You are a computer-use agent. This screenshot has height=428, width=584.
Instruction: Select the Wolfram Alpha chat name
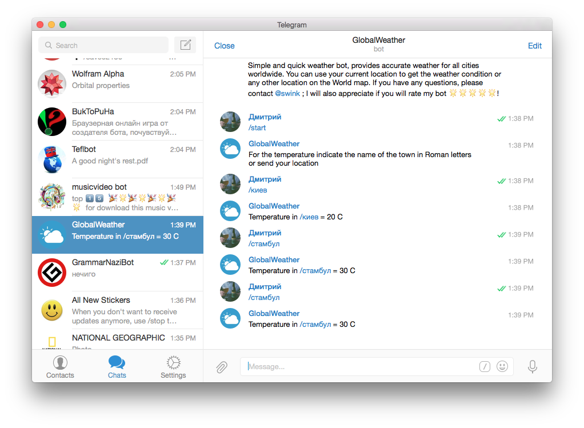[x=98, y=74]
